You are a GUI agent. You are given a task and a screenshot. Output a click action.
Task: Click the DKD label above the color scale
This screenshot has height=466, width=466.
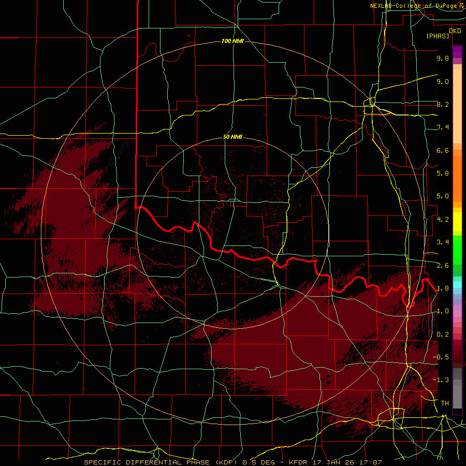[x=455, y=31]
